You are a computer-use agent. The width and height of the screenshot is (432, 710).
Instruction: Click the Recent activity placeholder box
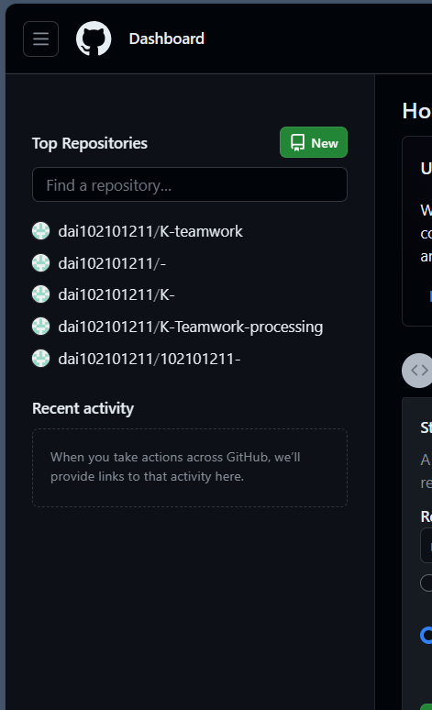[190, 467]
